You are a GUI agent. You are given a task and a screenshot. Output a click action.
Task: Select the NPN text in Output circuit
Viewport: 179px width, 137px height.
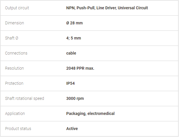70,8
